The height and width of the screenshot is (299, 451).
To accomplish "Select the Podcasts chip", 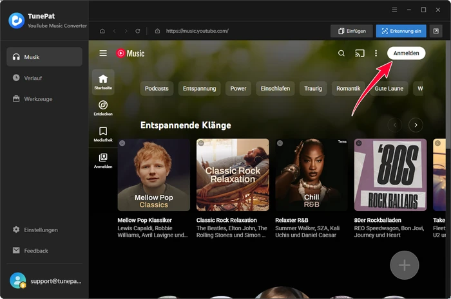I will tap(157, 88).
